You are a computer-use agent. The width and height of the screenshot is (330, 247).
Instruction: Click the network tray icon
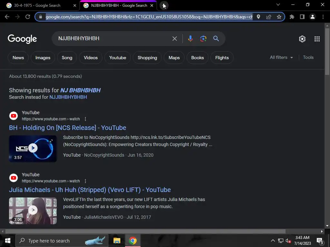[x=281, y=241]
